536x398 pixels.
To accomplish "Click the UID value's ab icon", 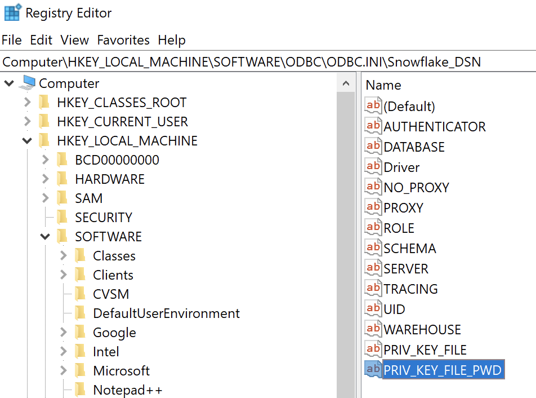I will [373, 309].
